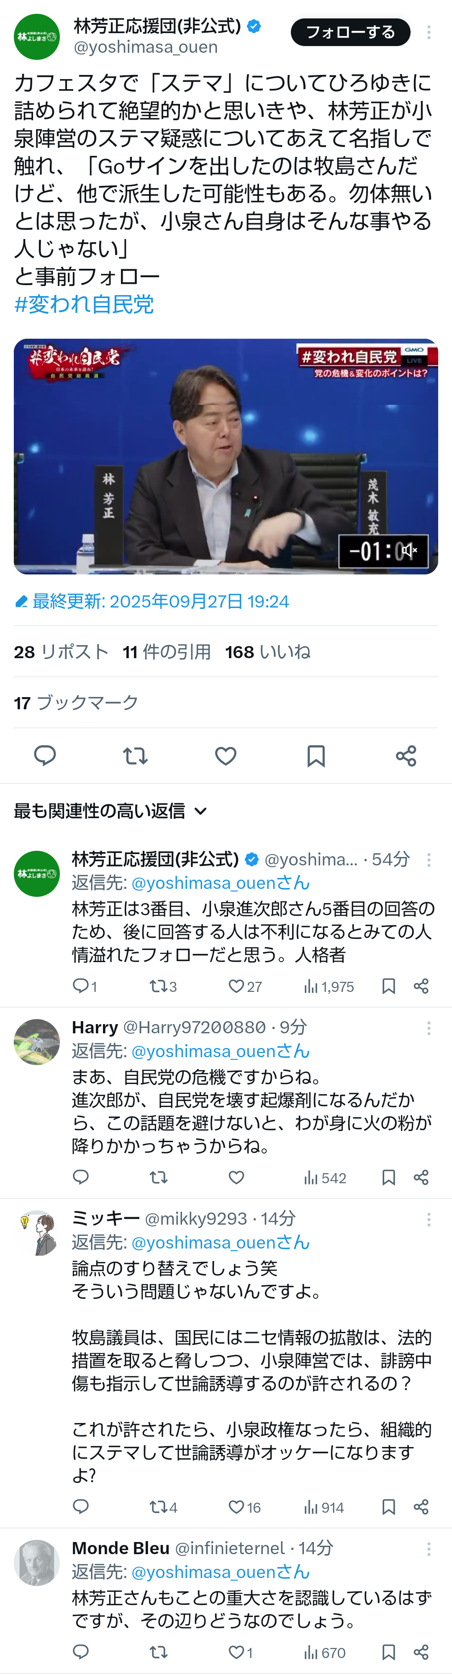Like Harry's reply
452x1676 pixels.
tap(237, 1177)
